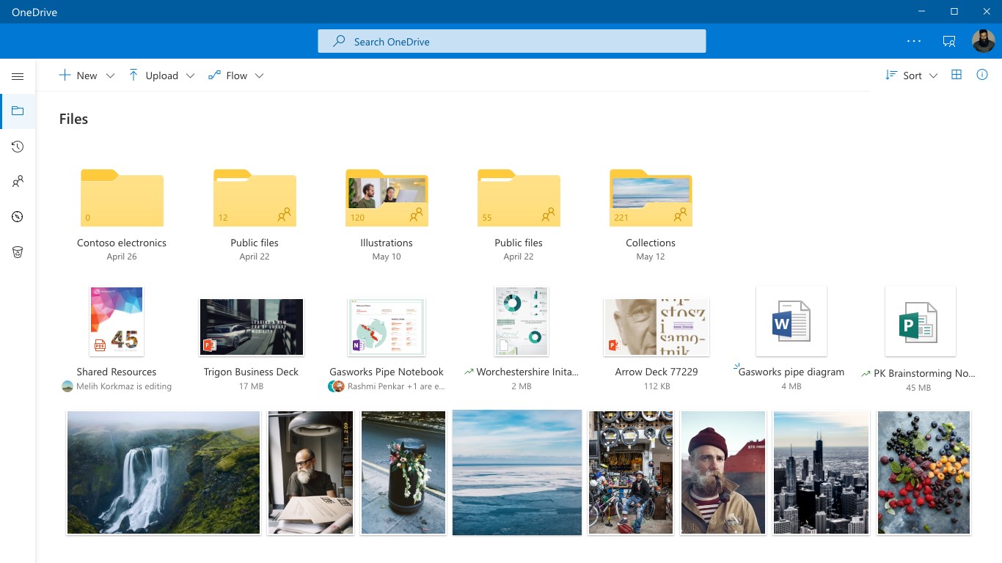Open the Shared people sidebar icon

pos(18,181)
